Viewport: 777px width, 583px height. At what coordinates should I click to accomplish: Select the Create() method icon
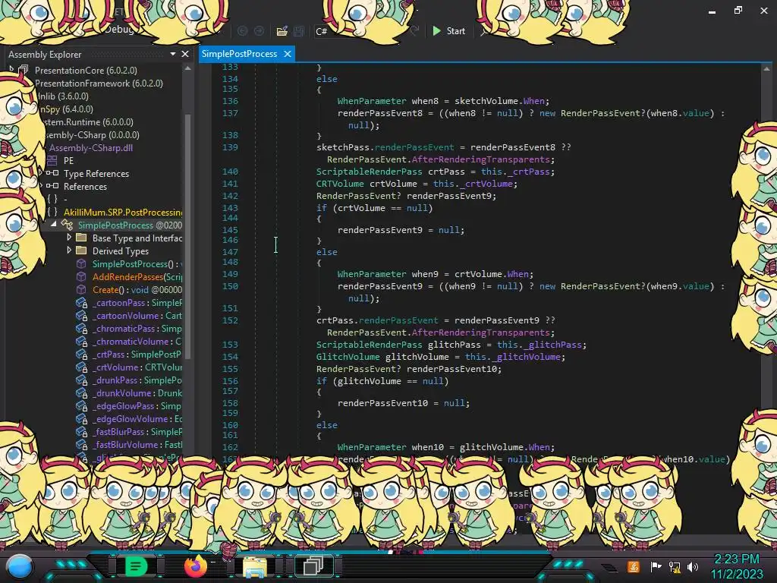click(x=81, y=289)
